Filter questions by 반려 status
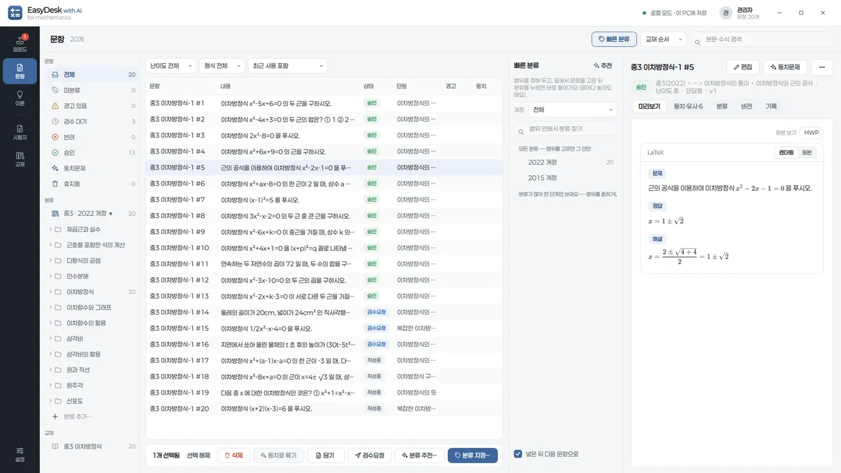Viewport: 841px width, 473px height. (x=93, y=137)
